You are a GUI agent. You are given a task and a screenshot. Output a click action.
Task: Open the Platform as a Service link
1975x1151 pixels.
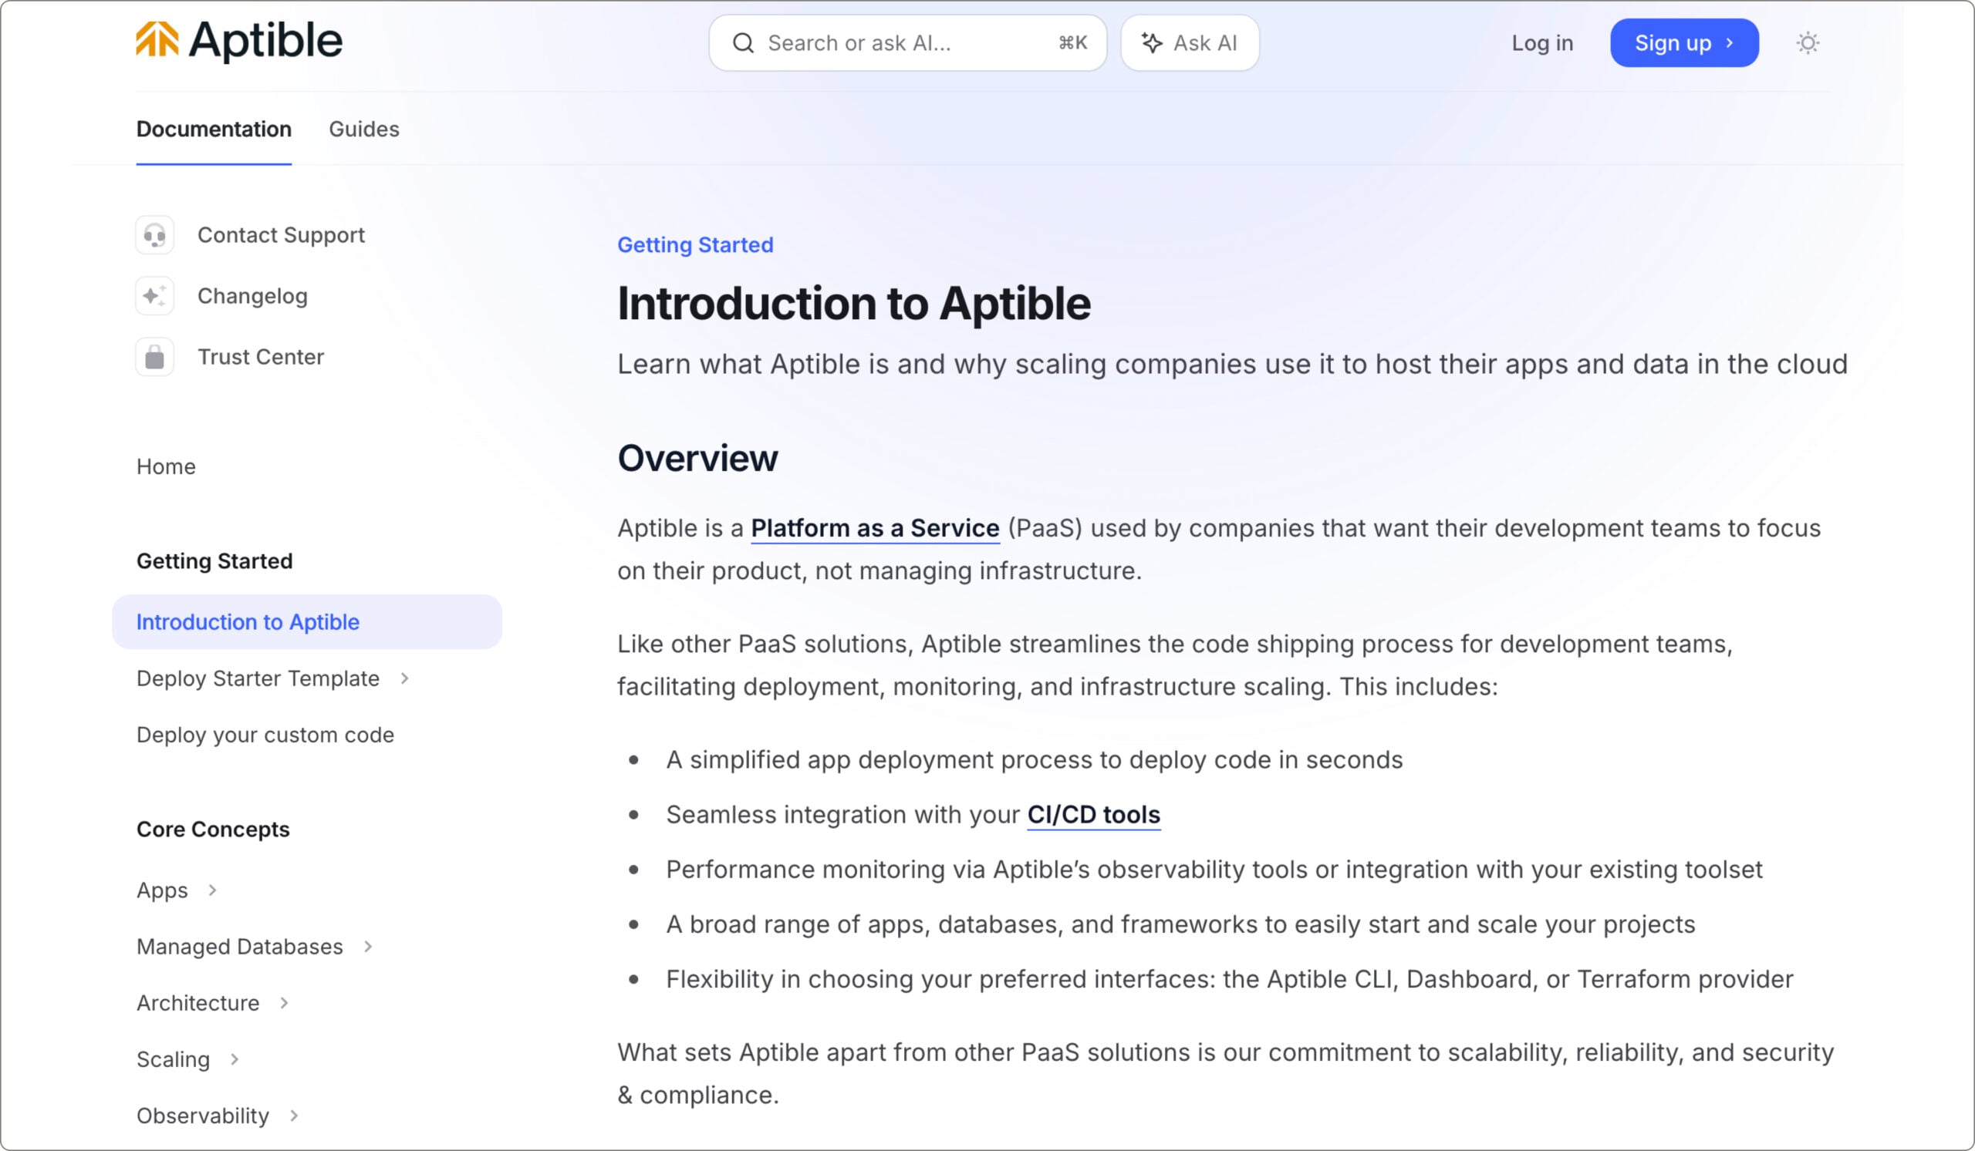tap(875, 529)
